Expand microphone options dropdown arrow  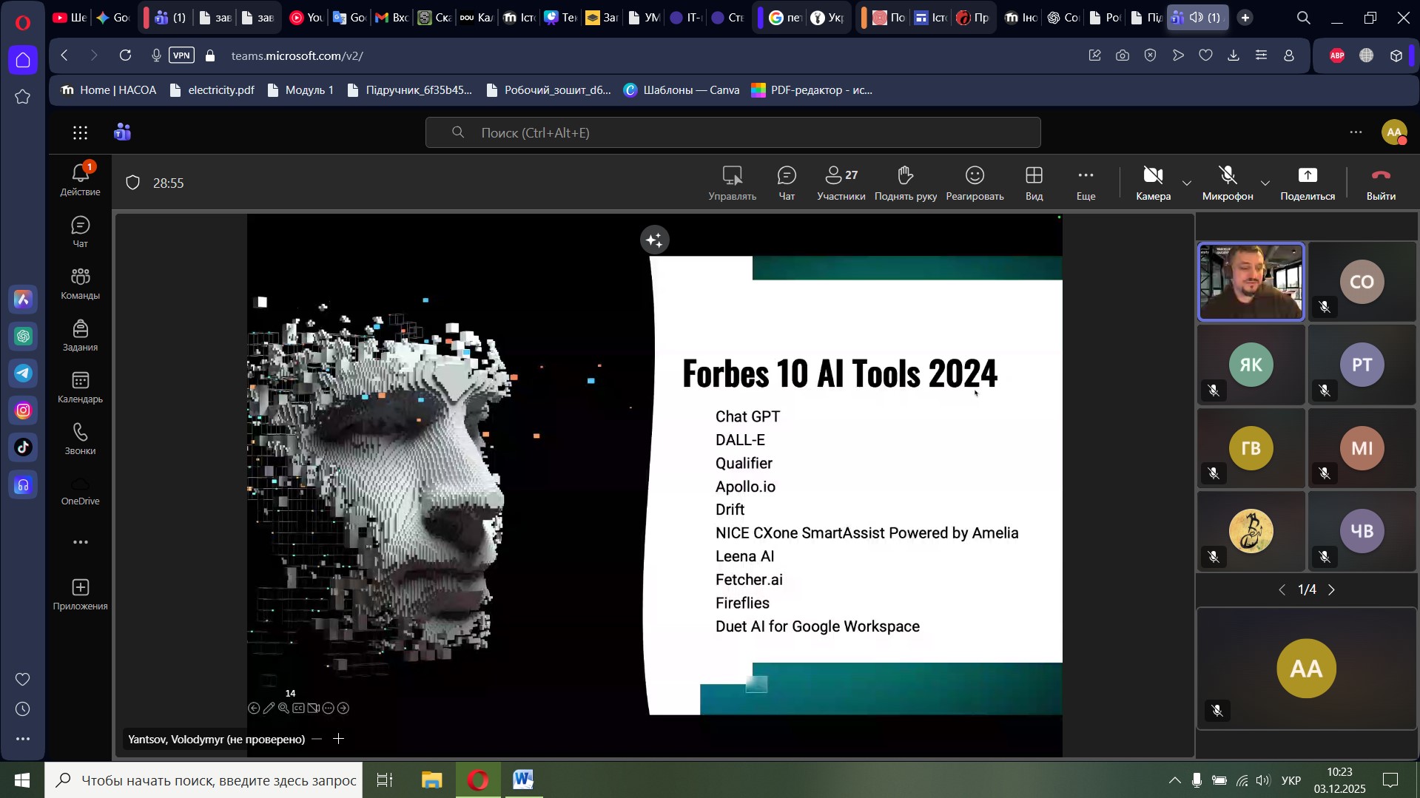1265,183
